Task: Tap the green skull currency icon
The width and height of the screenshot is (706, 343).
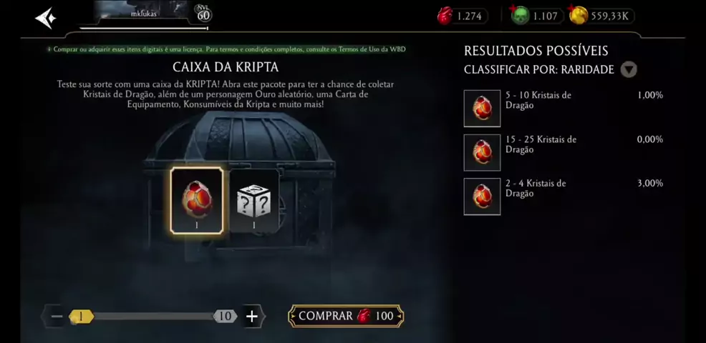Action: coord(520,16)
